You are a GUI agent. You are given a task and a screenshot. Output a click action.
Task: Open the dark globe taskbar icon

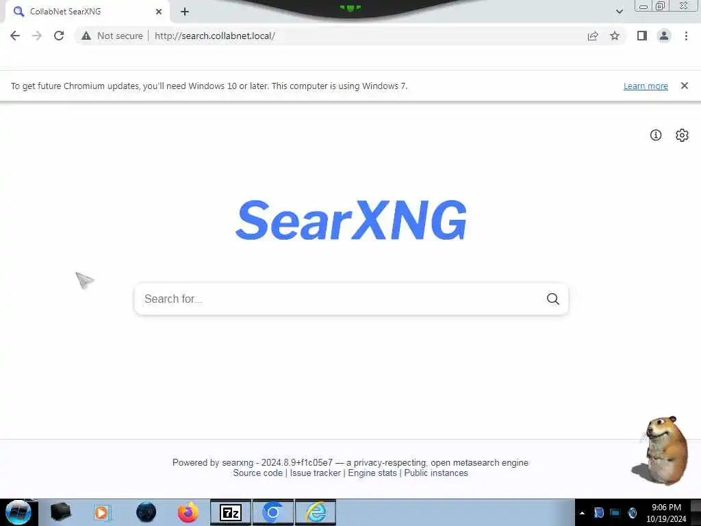click(x=146, y=512)
